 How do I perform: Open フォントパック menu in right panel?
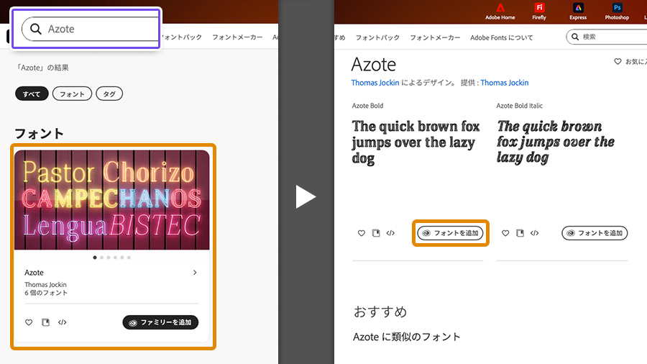click(377, 37)
